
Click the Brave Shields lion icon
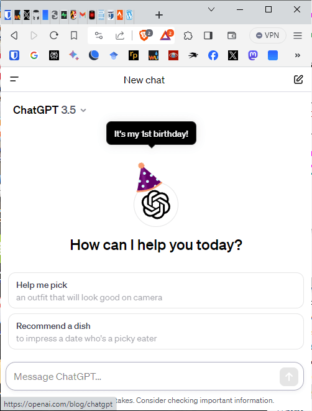[x=144, y=35]
